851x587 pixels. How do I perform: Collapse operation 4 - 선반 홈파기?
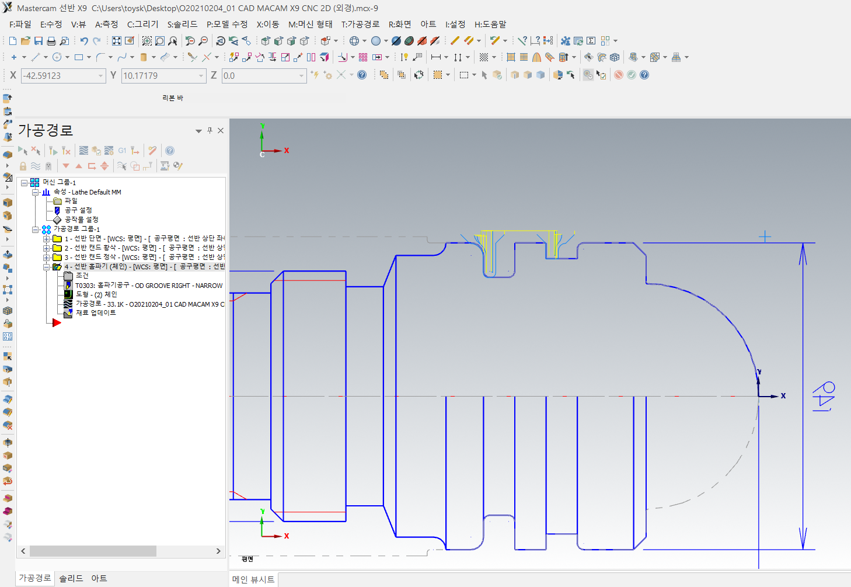(x=47, y=266)
